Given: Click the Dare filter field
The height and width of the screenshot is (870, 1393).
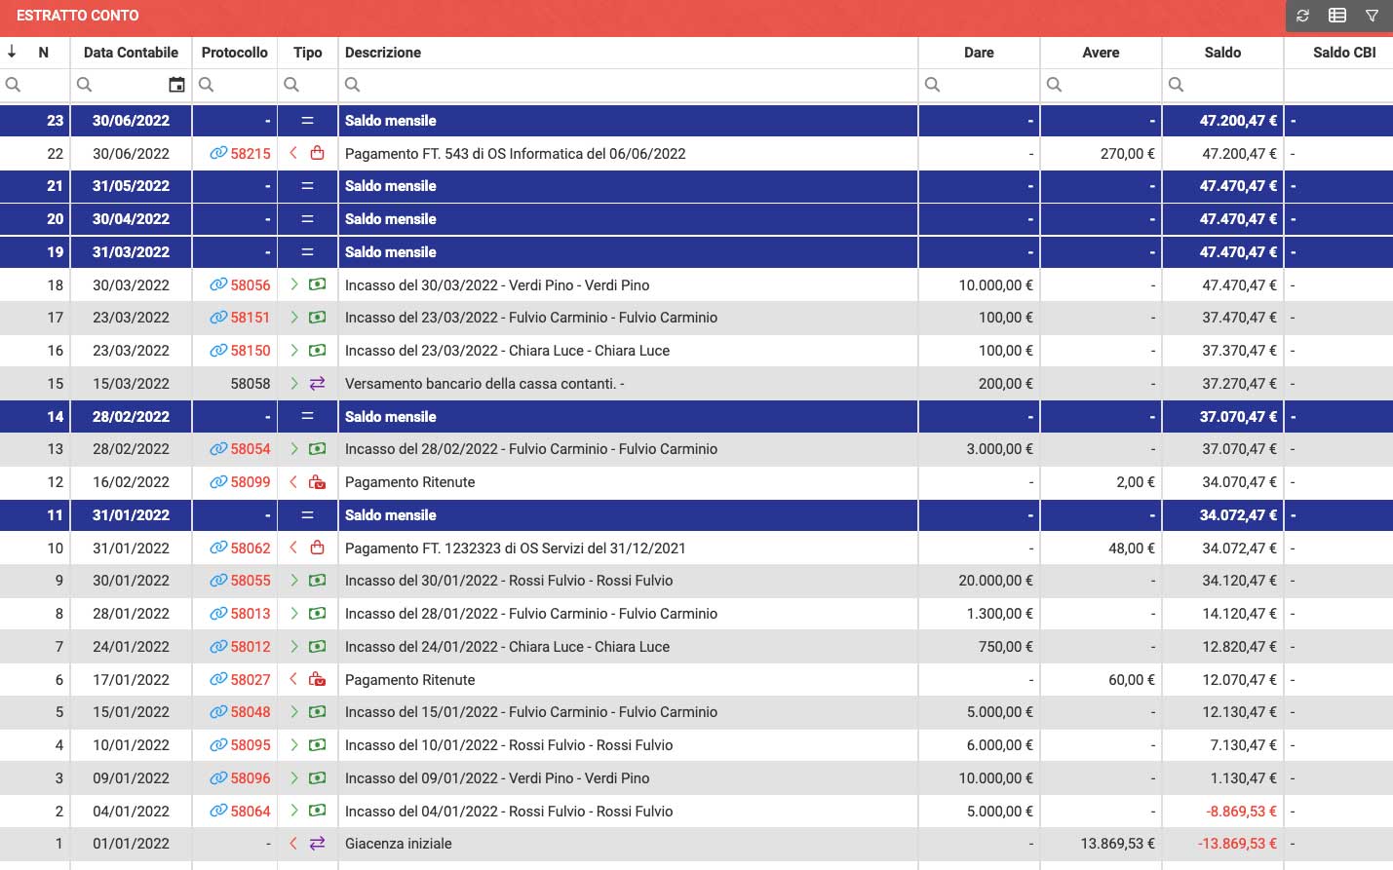Looking at the screenshot, I should pos(979,85).
